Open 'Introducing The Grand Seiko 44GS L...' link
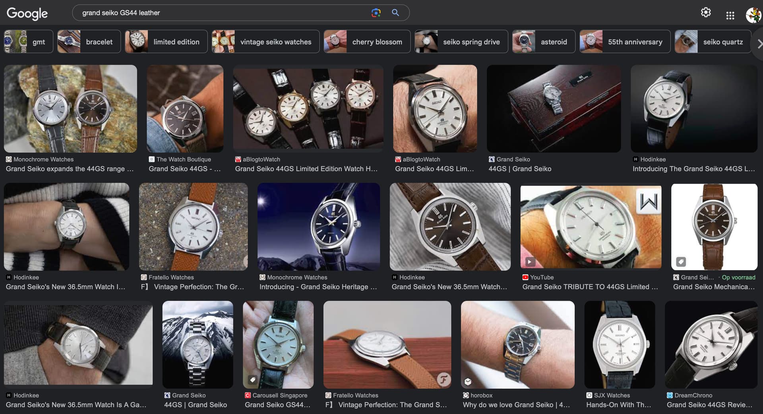This screenshot has height=414, width=763. (x=694, y=169)
